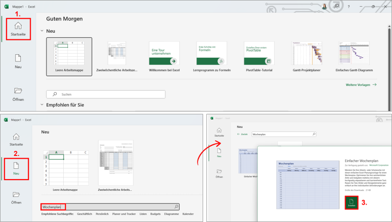Screen dimensions: 392x222
Task: Pick Leere Arbeitsmappe in bottom-left window
Action: coord(65,171)
